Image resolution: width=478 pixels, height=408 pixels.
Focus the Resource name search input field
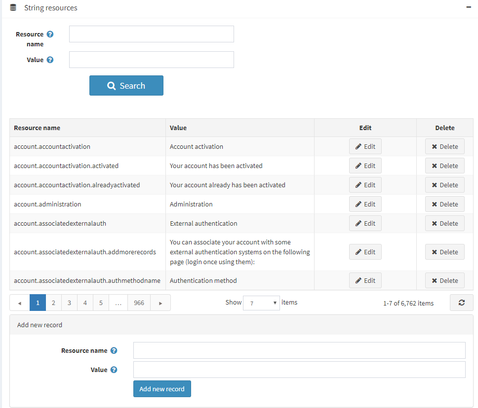point(151,34)
